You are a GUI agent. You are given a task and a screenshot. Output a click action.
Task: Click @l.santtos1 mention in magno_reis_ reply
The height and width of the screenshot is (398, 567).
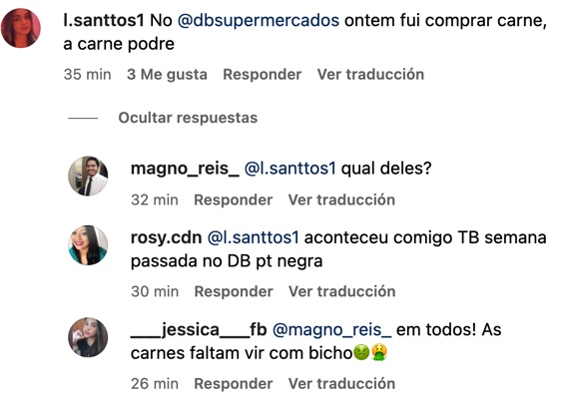click(x=290, y=169)
